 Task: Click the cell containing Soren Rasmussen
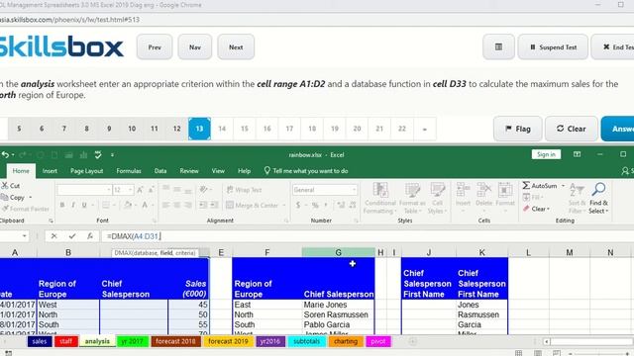338,314
